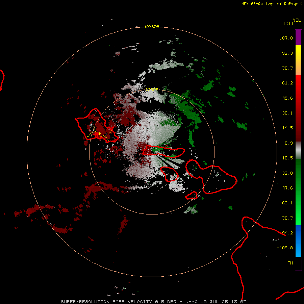Click the TH legend label

point(290,263)
